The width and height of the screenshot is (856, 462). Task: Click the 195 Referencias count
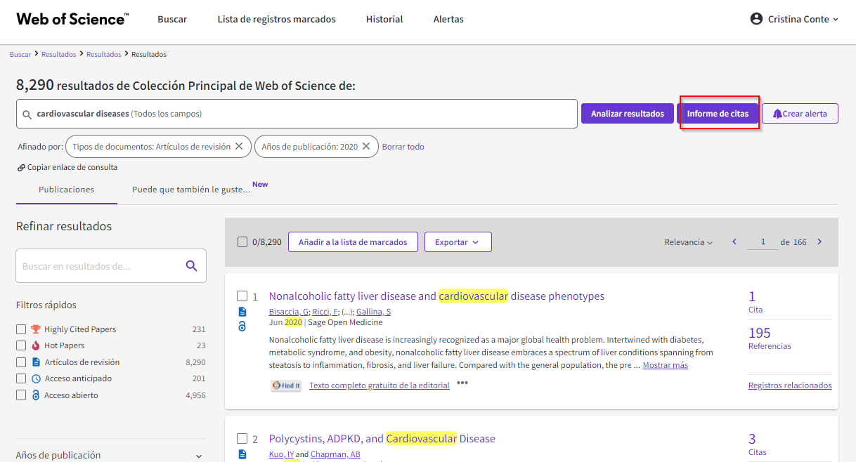tap(760, 333)
